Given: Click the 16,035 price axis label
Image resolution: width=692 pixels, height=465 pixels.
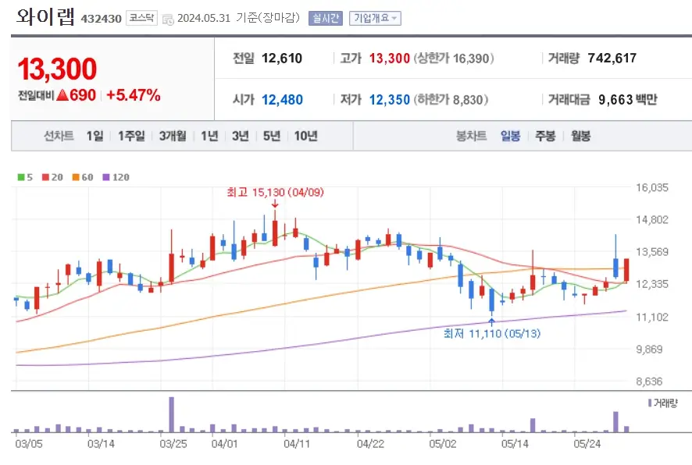Looking at the screenshot, I should click(652, 188).
